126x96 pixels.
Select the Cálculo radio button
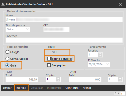pyautogui.click(x=7, y=52)
